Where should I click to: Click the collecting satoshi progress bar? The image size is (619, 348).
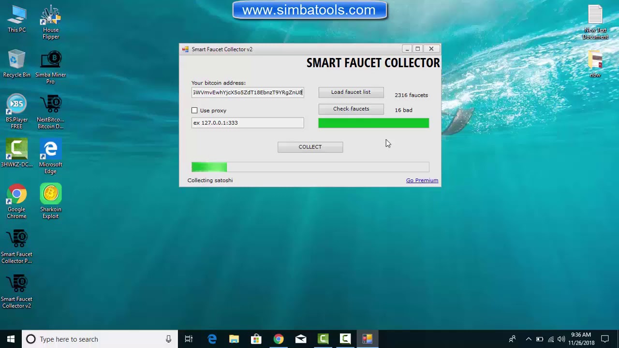click(x=310, y=167)
